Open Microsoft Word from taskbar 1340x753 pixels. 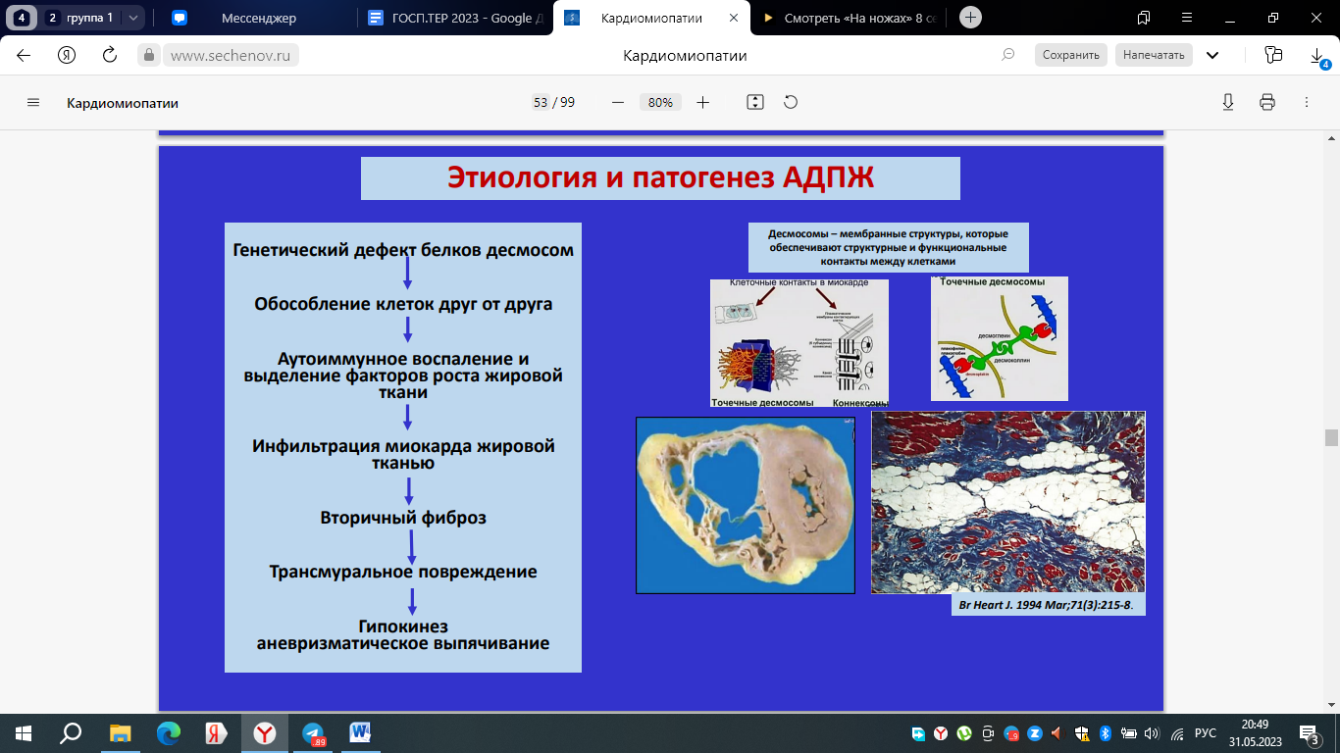pyautogui.click(x=360, y=732)
